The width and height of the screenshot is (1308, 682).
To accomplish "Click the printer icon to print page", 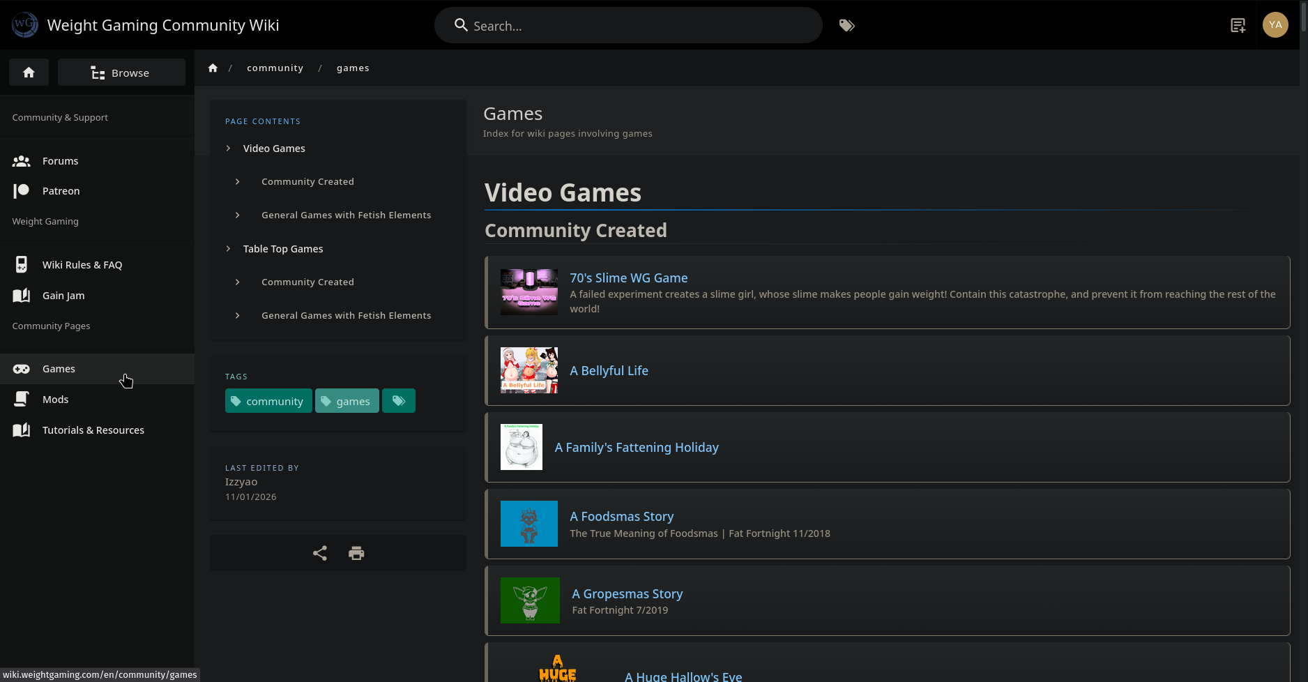I will pos(356,553).
